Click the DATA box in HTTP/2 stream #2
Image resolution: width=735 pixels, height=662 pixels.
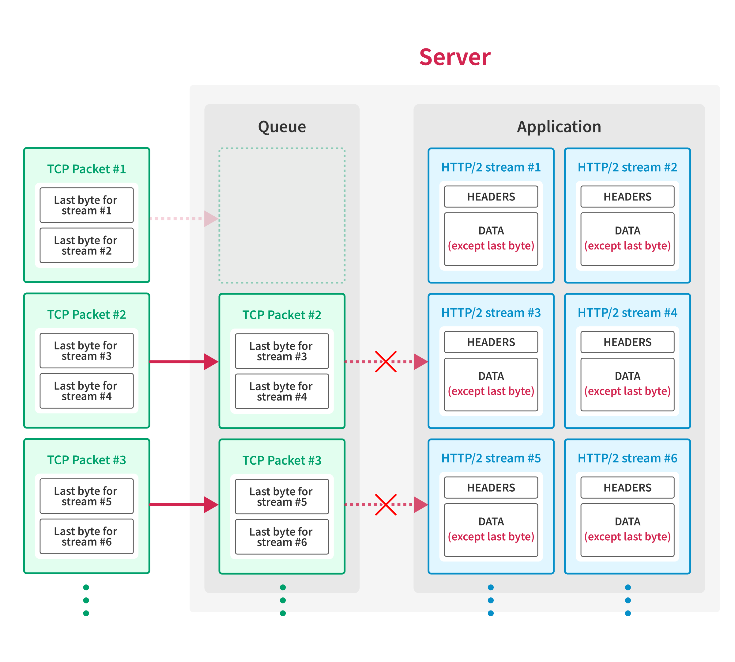tap(628, 239)
